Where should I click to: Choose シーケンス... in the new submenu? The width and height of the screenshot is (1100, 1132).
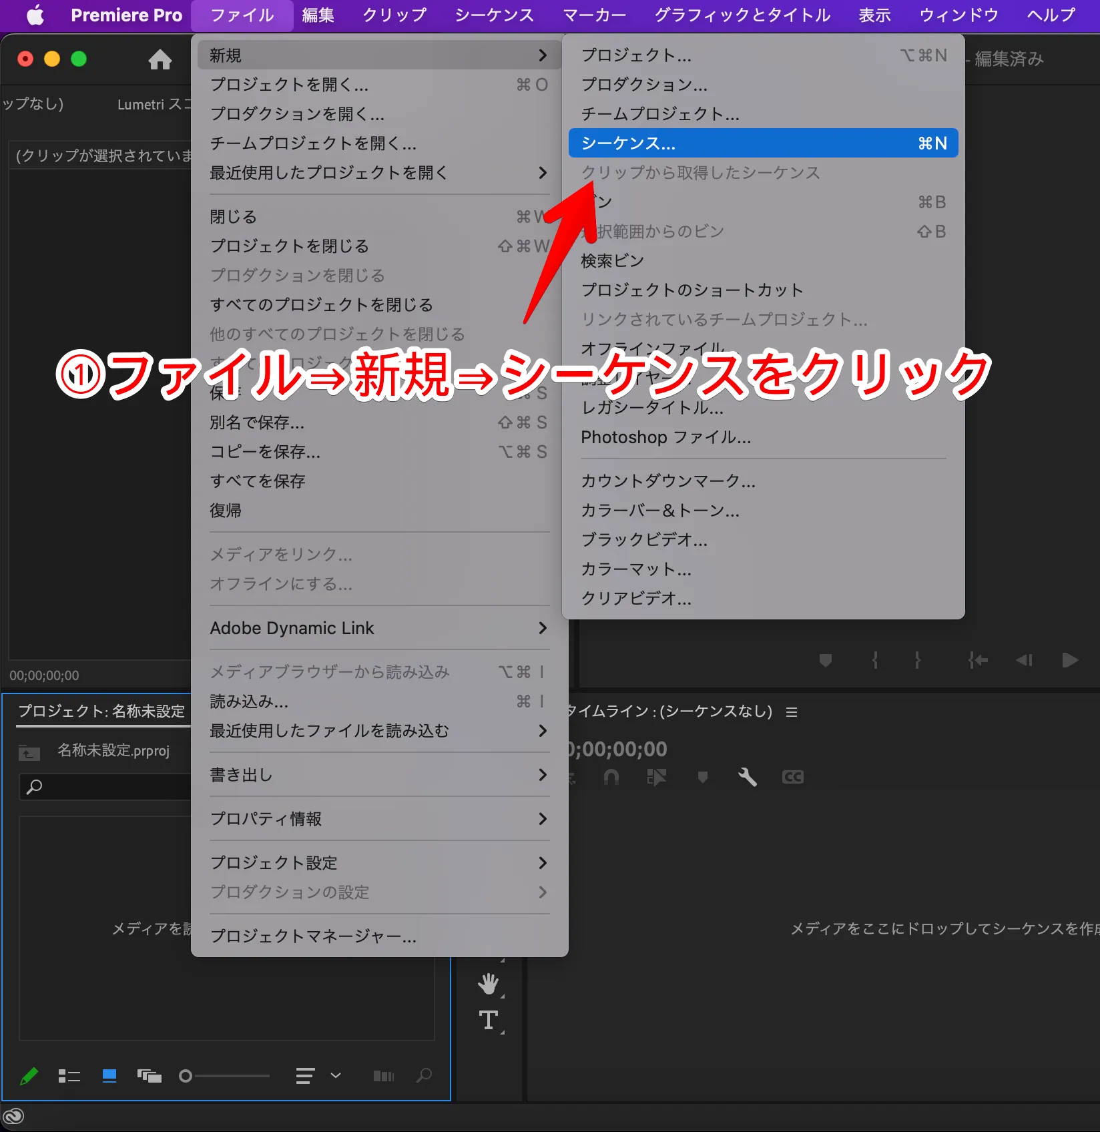point(763,143)
